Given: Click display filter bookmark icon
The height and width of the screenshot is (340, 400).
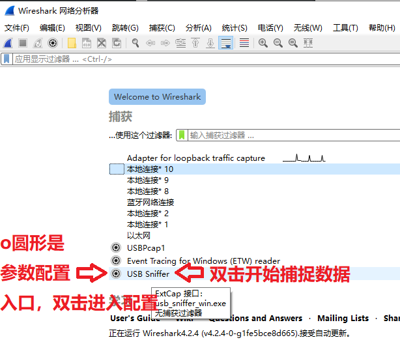Looking at the screenshot, I should click(7, 59).
